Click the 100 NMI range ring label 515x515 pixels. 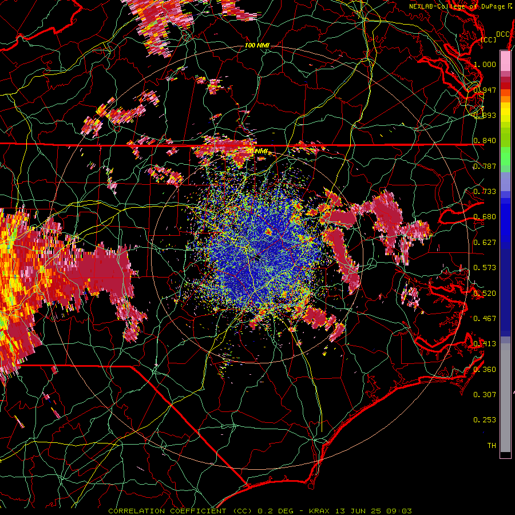click(257, 45)
